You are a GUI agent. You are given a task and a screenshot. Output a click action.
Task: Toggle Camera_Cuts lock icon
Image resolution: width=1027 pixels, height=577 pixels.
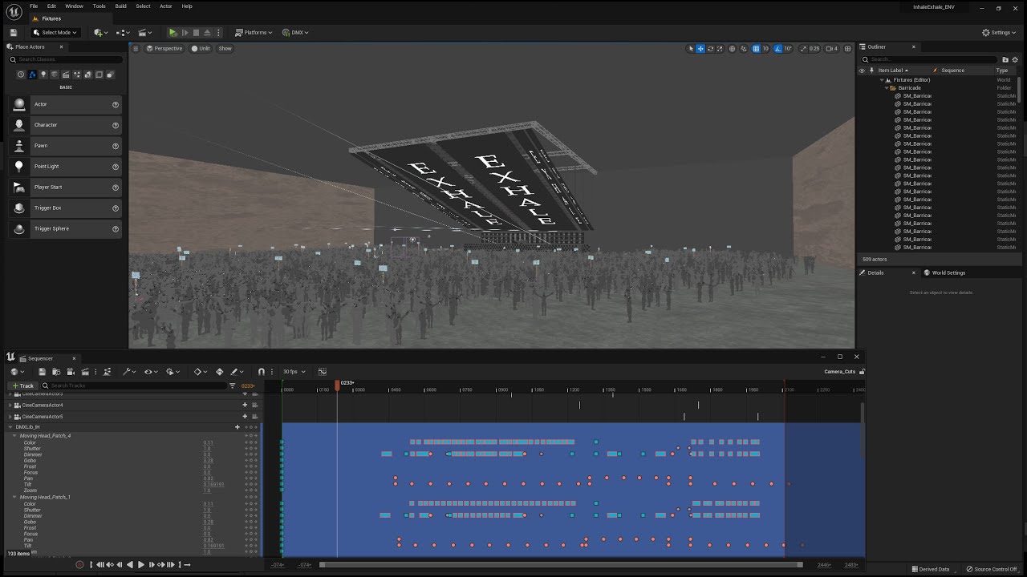pyautogui.click(x=862, y=372)
